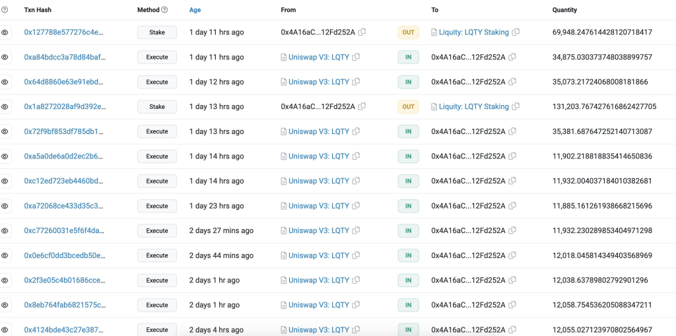The height and width of the screenshot is (336, 676).
Task: Open transaction 0x2f3e05c4b01686cce hash link
Action: click(x=65, y=281)
